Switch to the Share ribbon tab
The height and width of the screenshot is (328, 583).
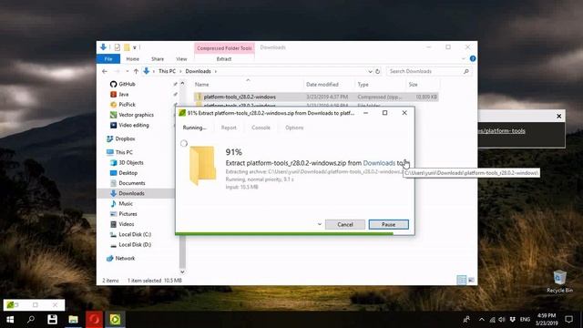click(x=158, y=58)
